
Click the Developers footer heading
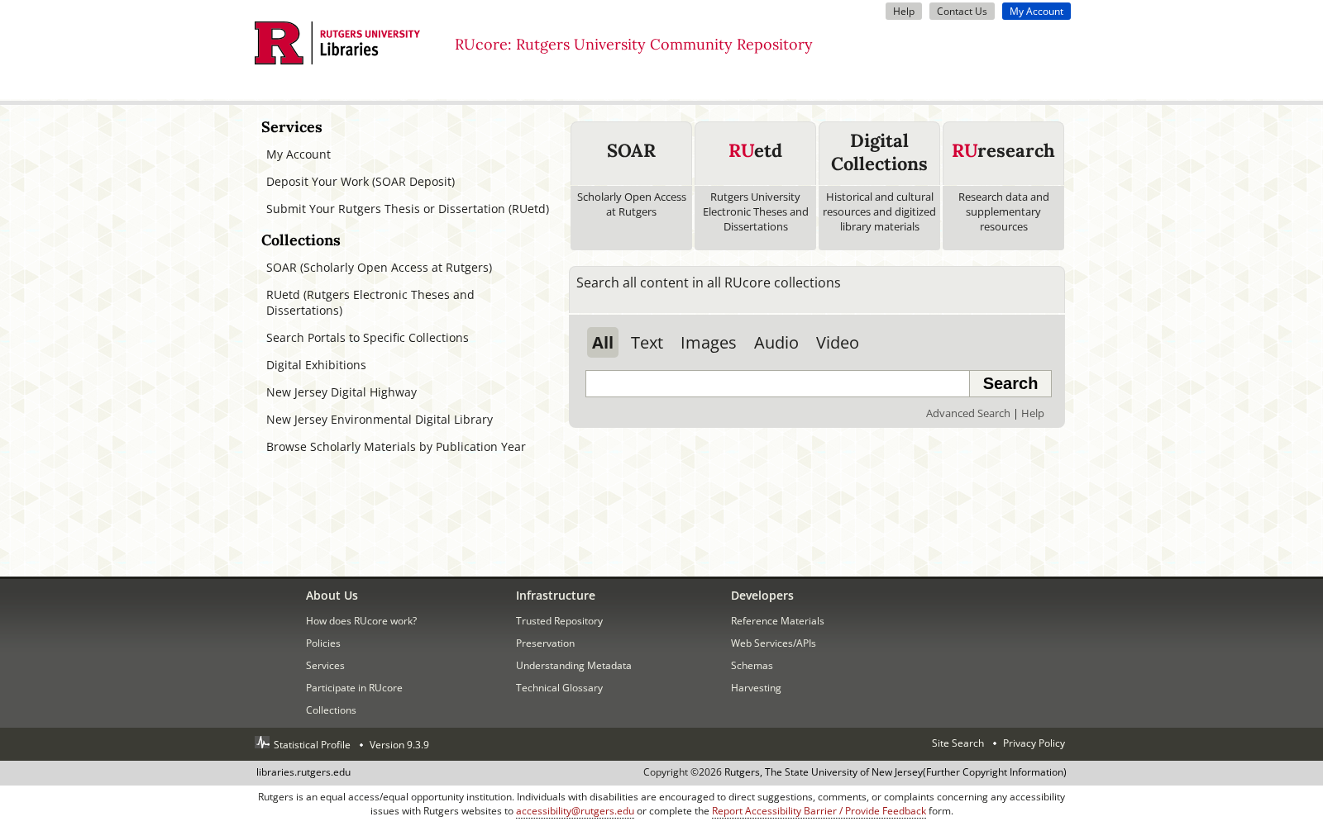762,596
